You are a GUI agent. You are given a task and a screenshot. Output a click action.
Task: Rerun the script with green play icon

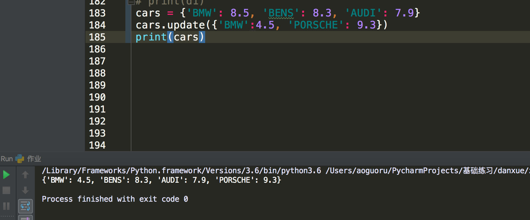point(6,174)
